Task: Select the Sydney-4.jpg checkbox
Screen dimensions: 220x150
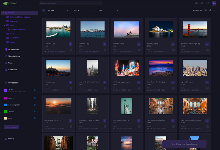Action: point(174,50)
